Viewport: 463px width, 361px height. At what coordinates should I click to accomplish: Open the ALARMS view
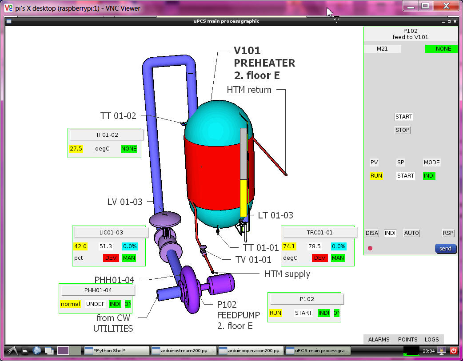pos(379,340)
